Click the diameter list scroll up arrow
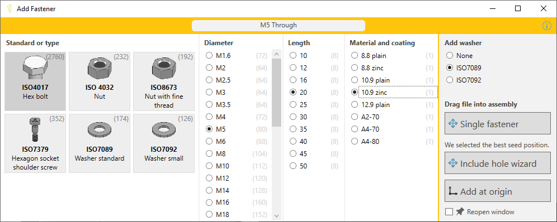 277,54
